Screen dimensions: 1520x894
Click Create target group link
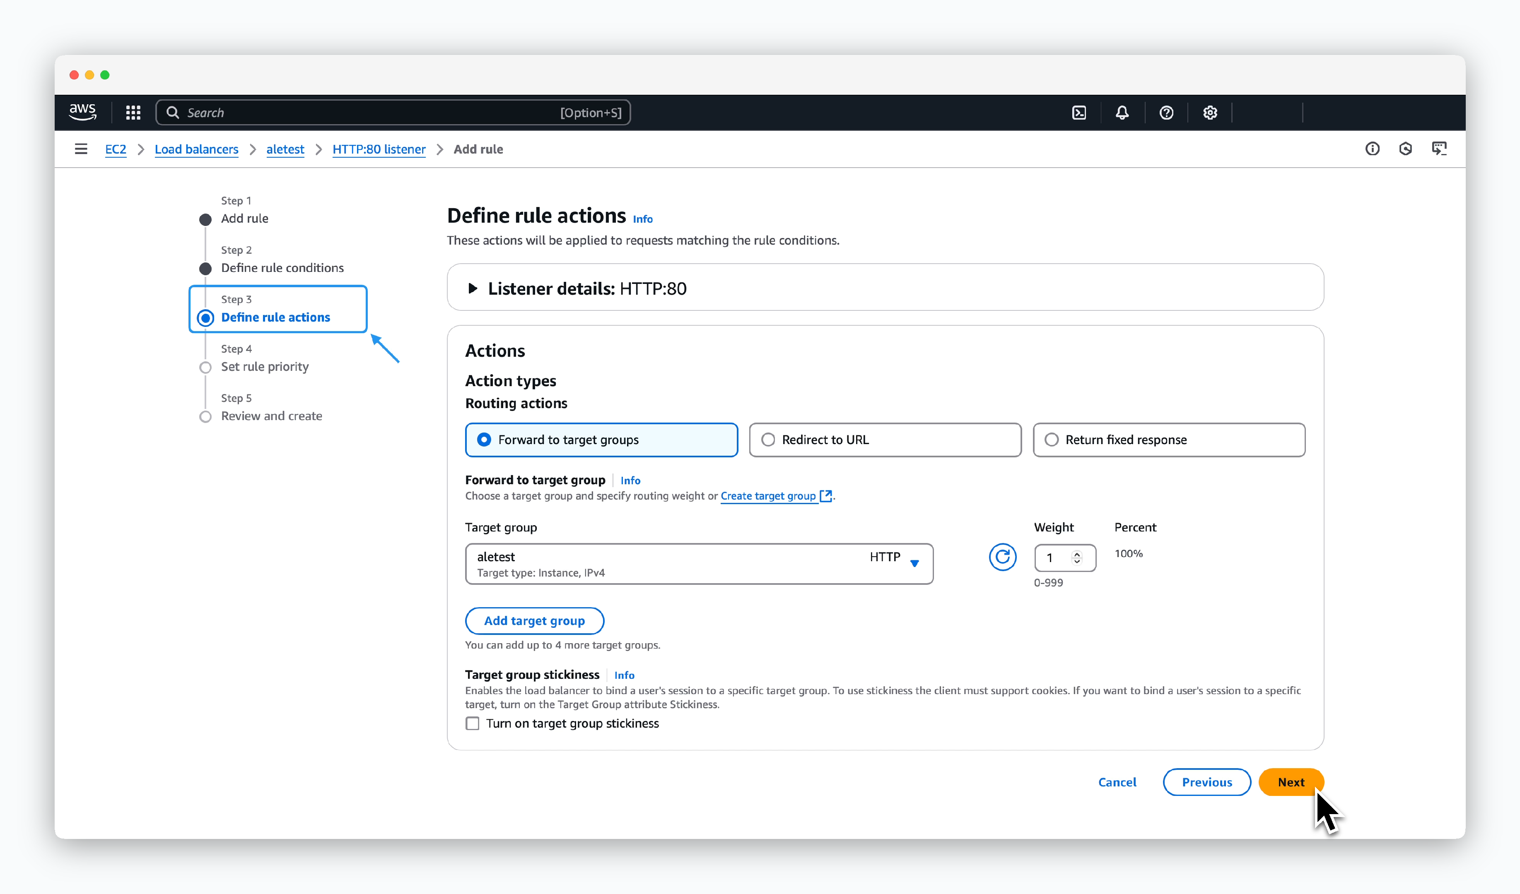click(768, 495)
